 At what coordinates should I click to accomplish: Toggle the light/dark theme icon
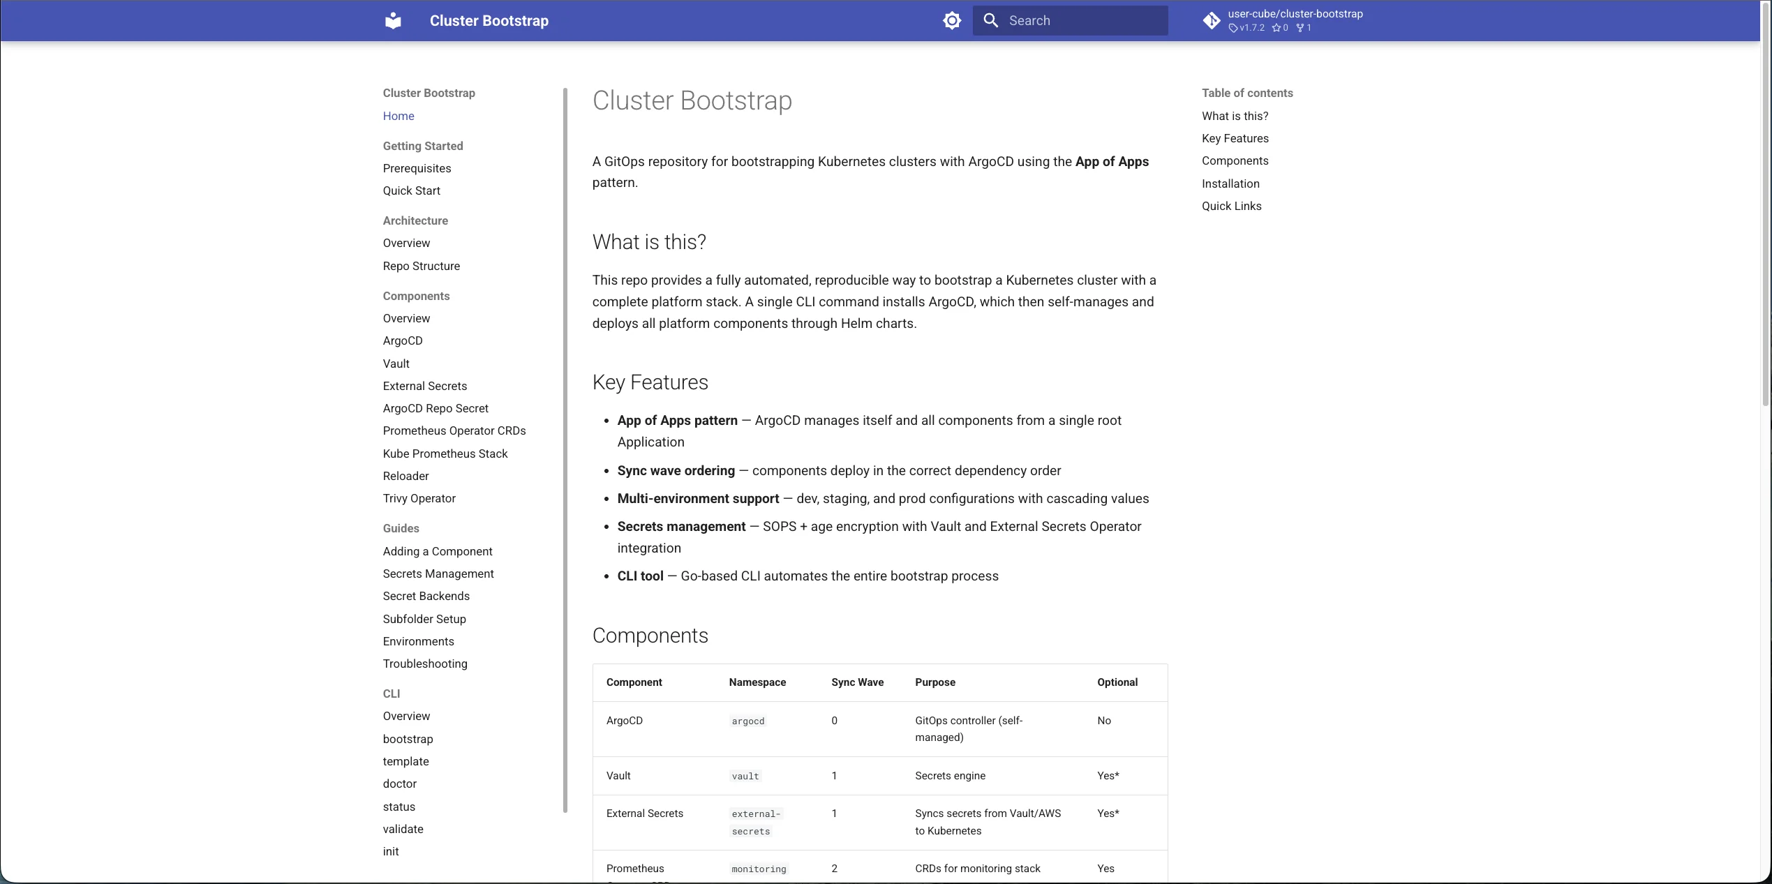click(x=952, y=21)
